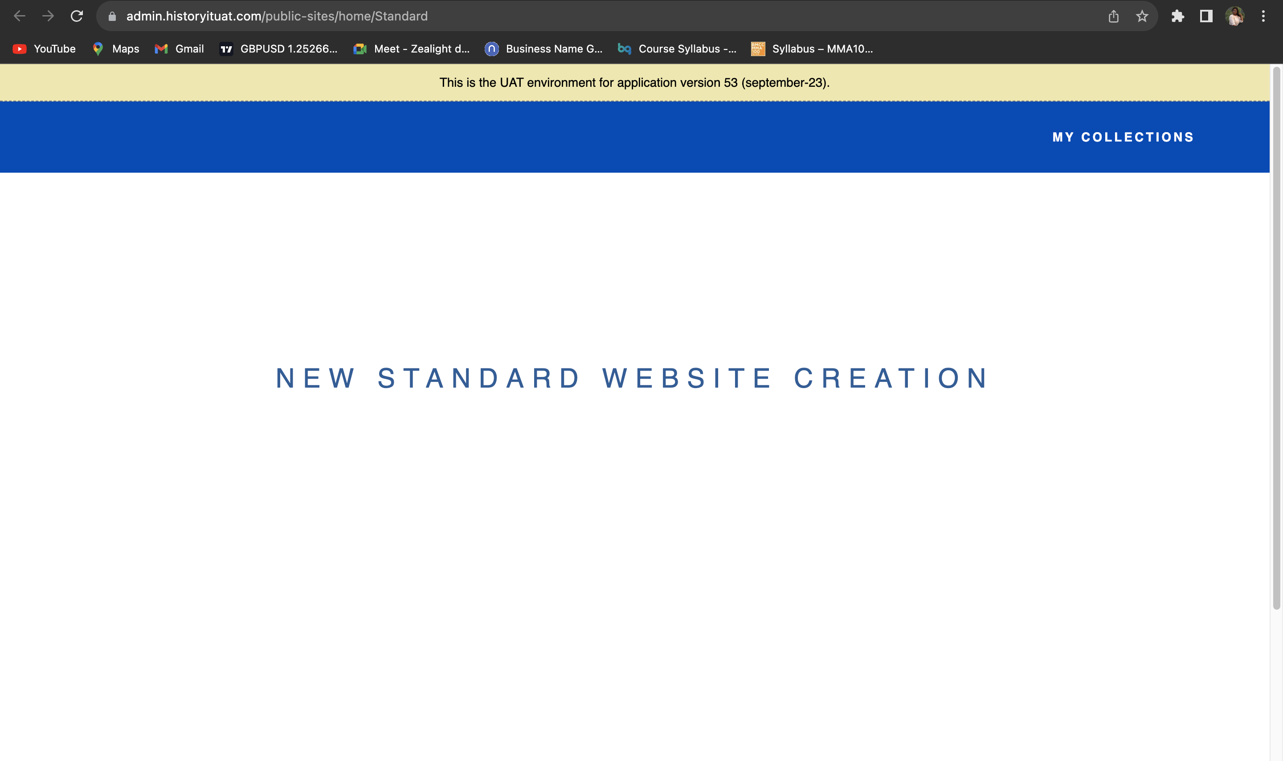Open Business Name G... bookmark

(x=544, y=49)
